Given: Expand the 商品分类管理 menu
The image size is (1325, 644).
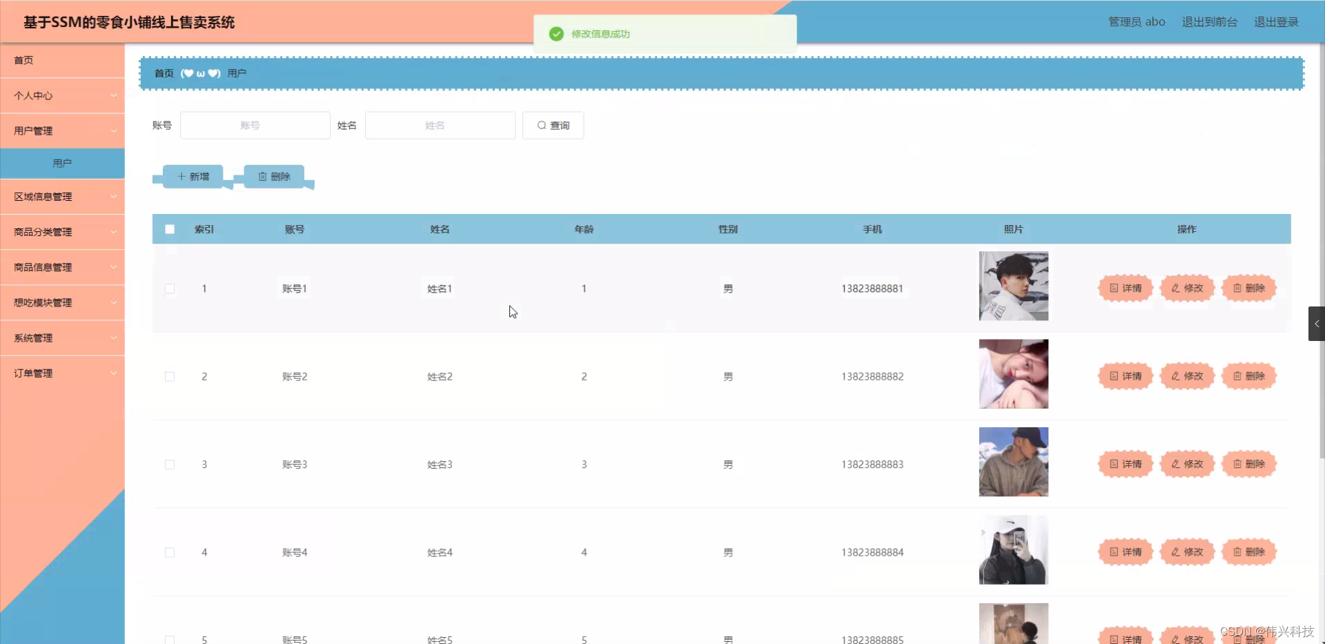Looking at the screenshot, I should pos(62,232).
